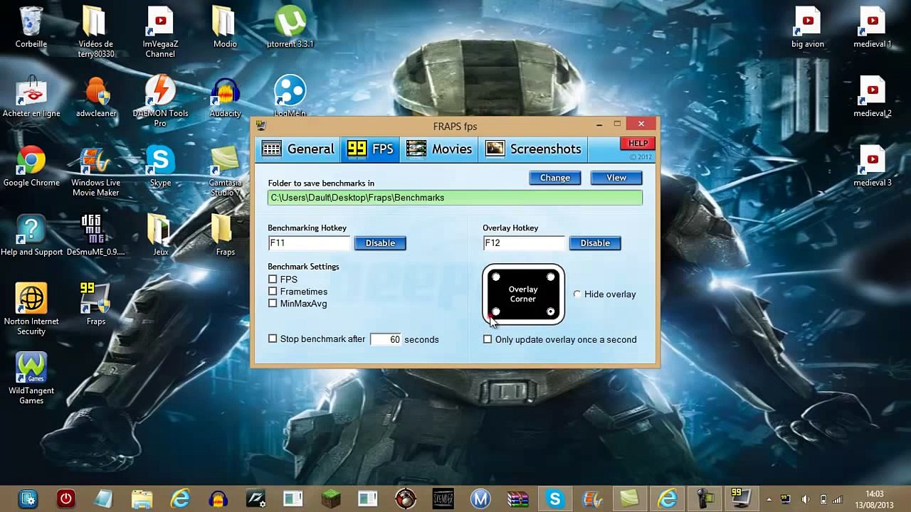The height and width of the screenshot is (512, 911).
Task: Select the WildTangent Games icon
Action: click(31, 378)
